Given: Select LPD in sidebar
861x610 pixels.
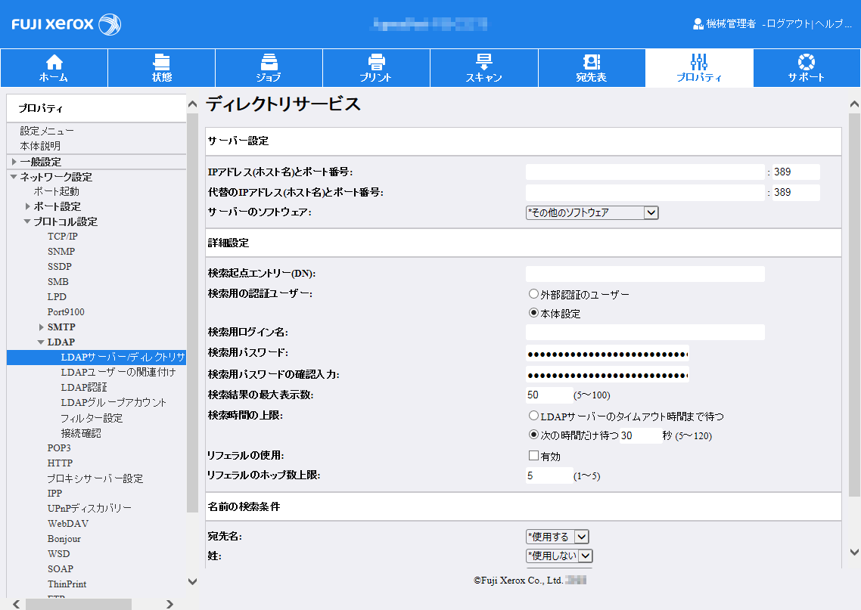Looking at the screenshot, I should click(57, 297).
